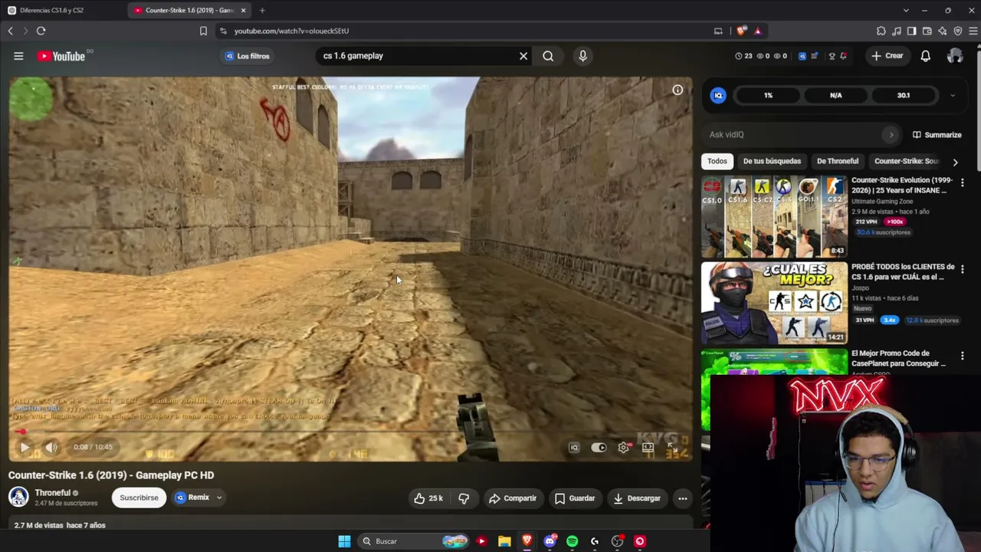This screenshot has width=981, height=552.
Task: Mute the video volume
Action: tap(51, 447)
